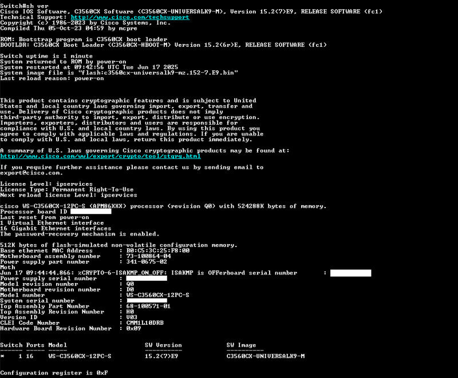Click the 'cisco WS-C3560CX-12PC-S (APM86XXX) processor' line
The image size is (458, 378).
[x=163, y=206]
